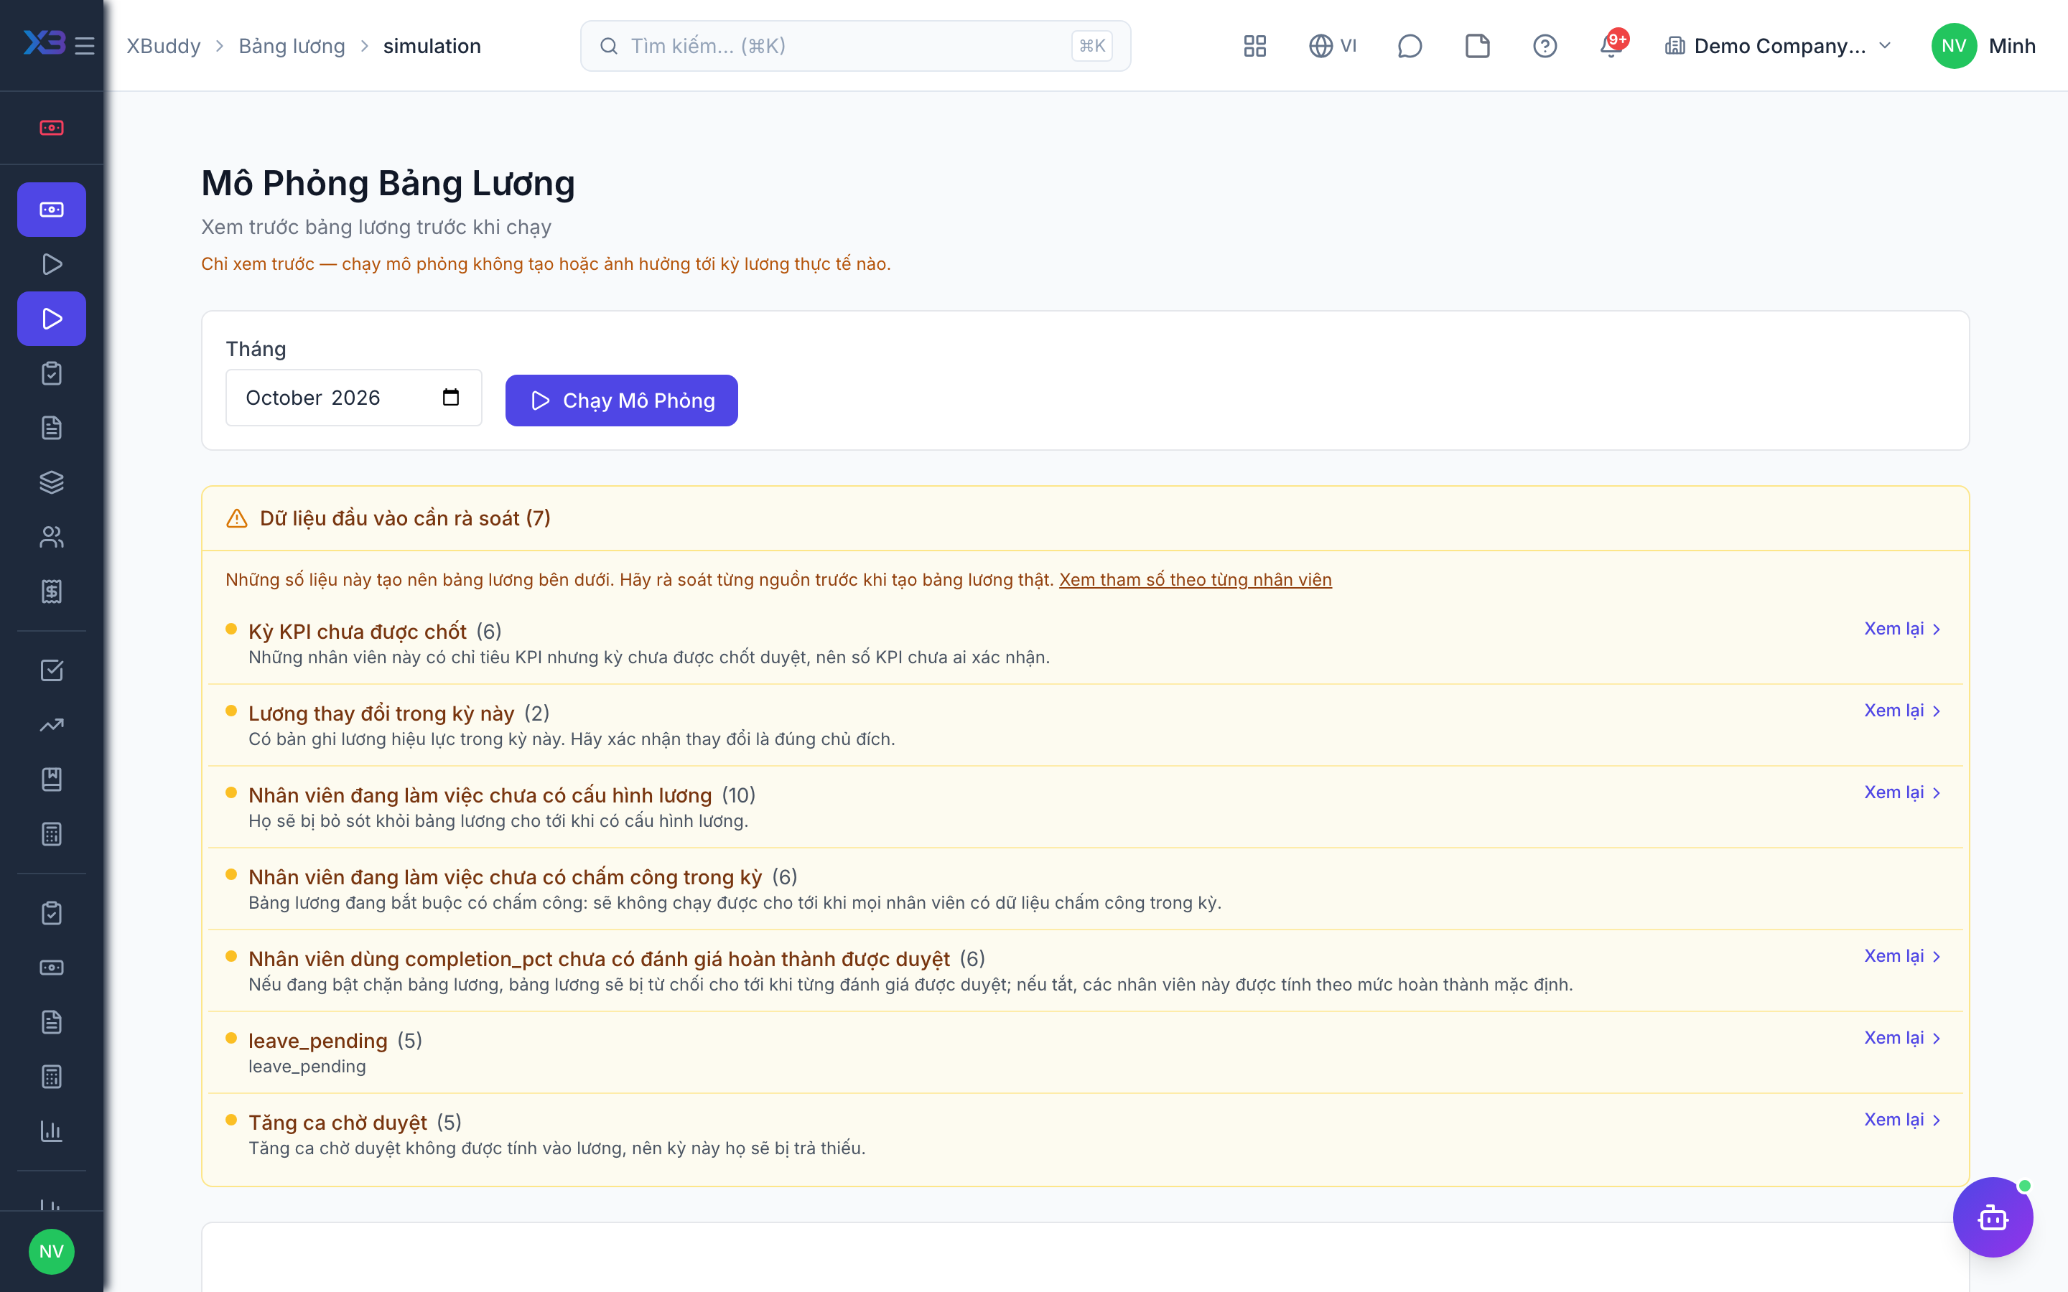2068x1292 pixels.
Task: Click Xem lại for chưa có cấu hình lương
Action: pyautogui.click(x=1902, y=792)
